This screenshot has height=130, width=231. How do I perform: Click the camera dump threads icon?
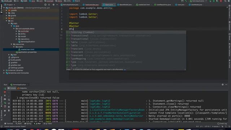click(5, 99)
